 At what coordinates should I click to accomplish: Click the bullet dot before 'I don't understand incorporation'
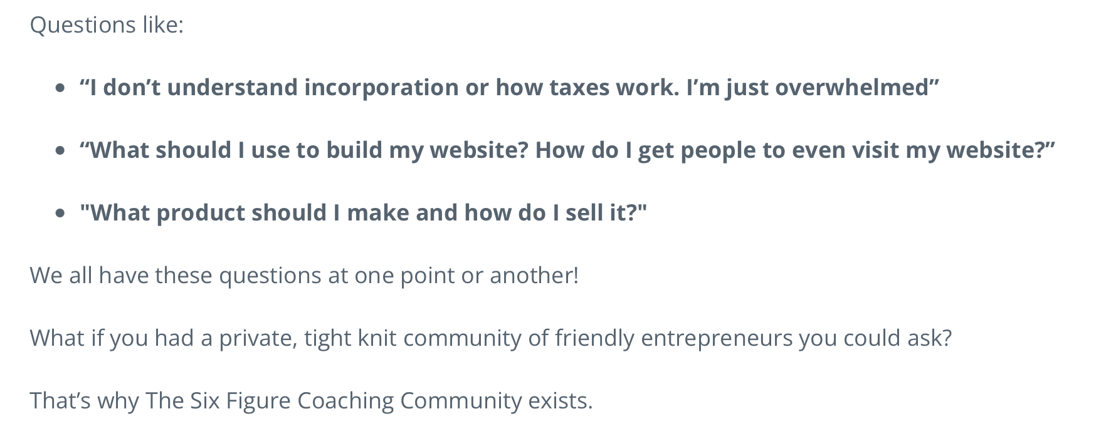(60, 88)
